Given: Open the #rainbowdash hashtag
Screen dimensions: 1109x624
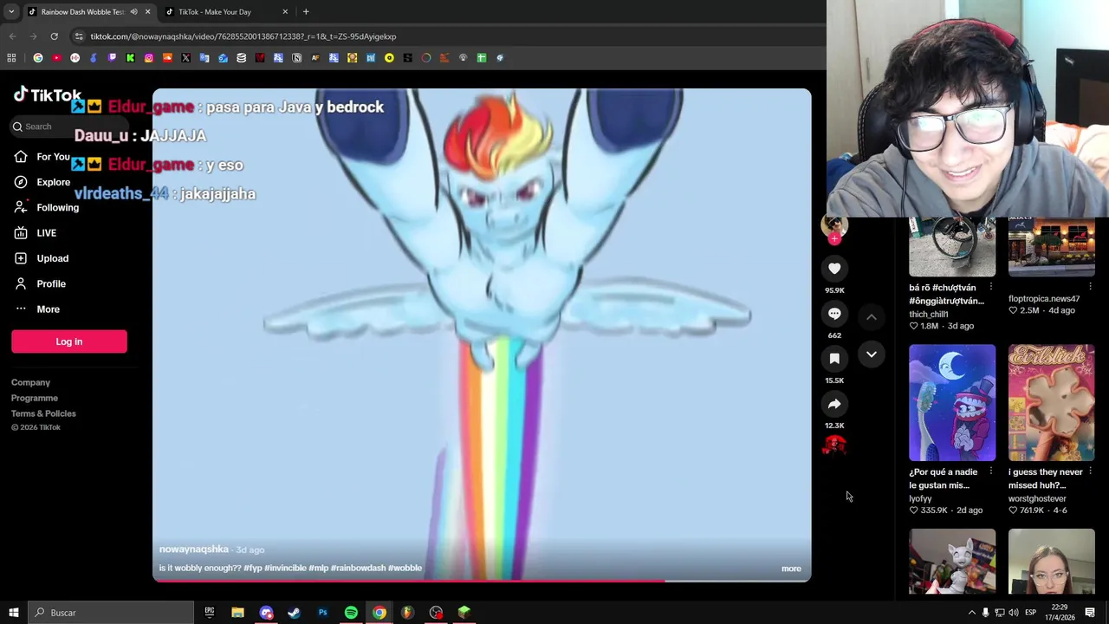Looking at the screenshot, I should point(358,569).
